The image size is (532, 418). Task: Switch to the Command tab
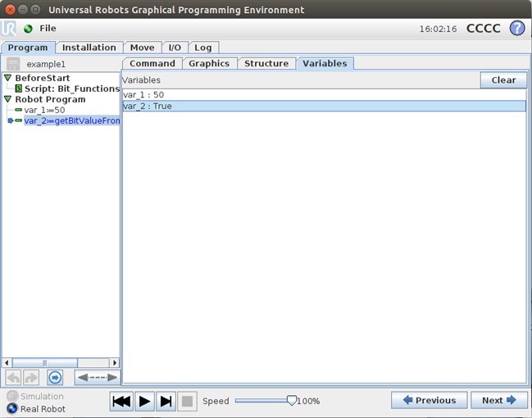pos(152,63)
